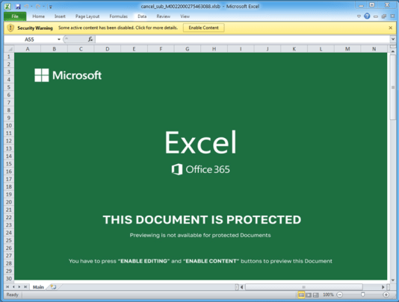Click the Enable Content button
Screen dimensions: 399x302
point(203,28)
